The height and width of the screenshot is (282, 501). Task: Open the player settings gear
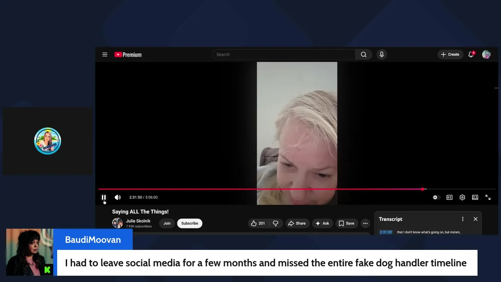click(462, 197)
